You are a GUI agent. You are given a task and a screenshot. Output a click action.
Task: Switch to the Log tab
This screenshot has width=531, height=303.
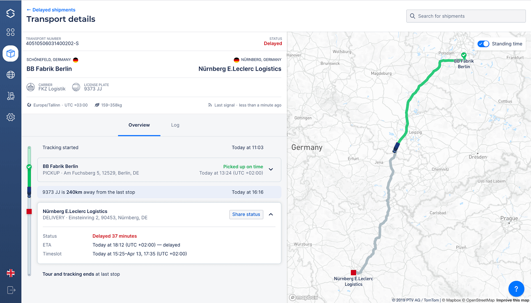[175, 125]
